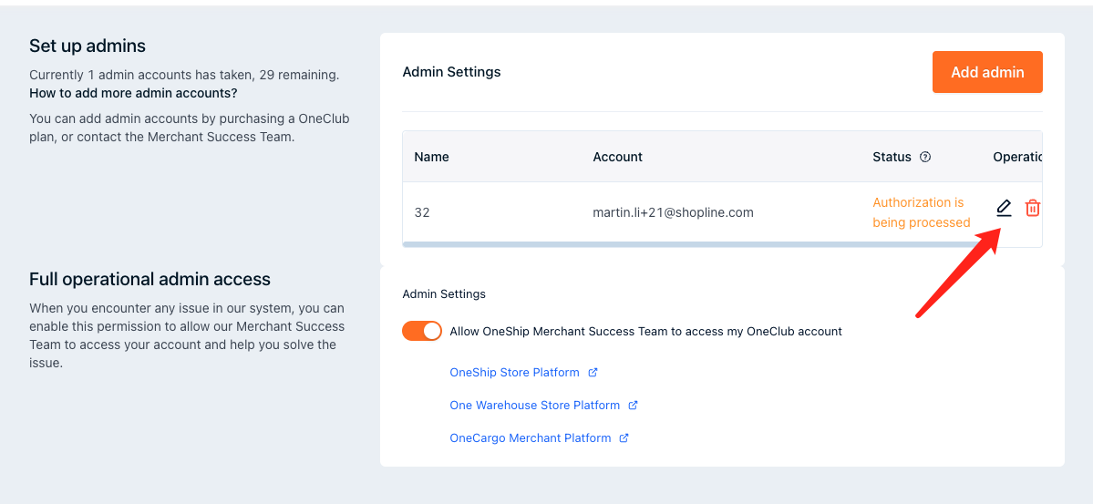Delete admin 32 using the red trash icon
The height and width of the screenshot is (504, 1093).
[x=1032, y=208]
